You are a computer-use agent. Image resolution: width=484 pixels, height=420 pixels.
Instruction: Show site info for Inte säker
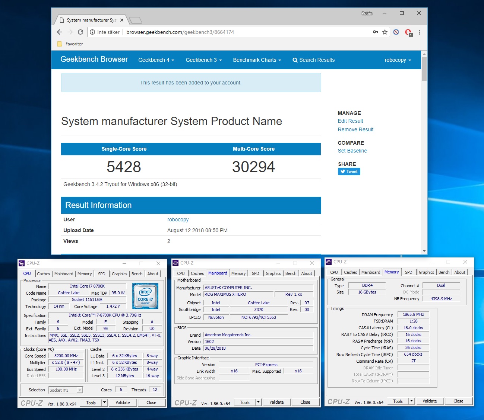coord(105,32)
